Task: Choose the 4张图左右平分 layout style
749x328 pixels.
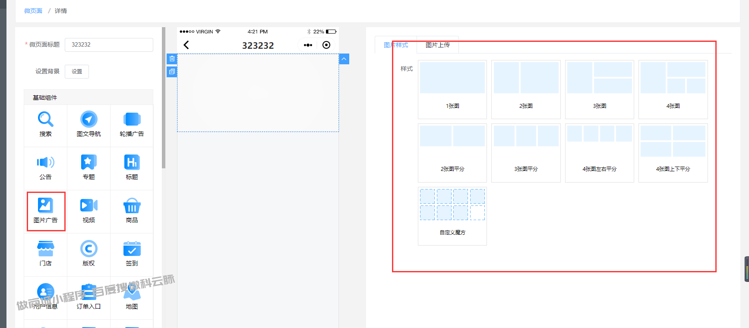Action: tap(600, 153)
